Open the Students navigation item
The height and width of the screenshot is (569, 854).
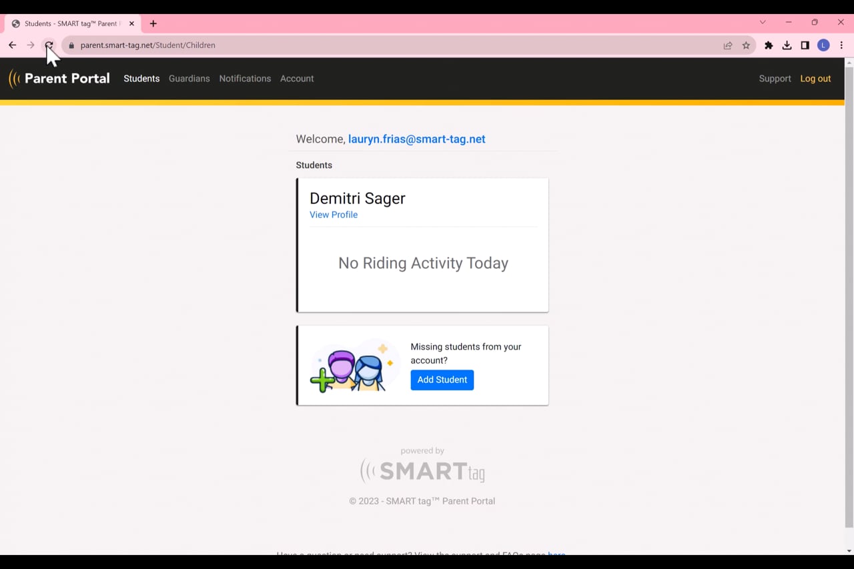(x=141, y=79)
